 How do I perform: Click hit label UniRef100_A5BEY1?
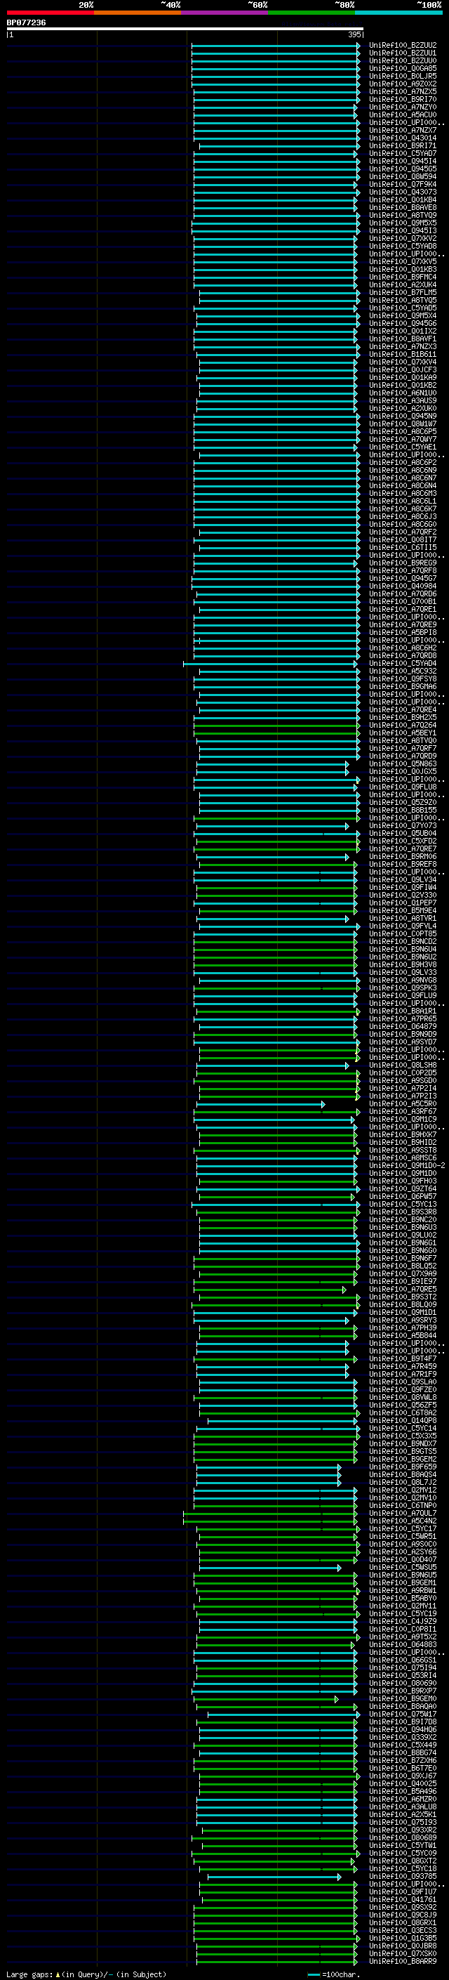403,733
